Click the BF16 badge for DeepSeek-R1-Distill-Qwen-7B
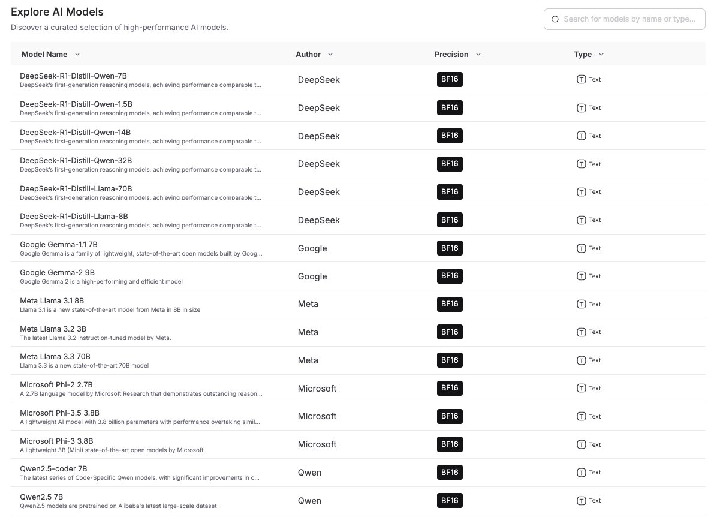711x520 pixels. pyautogui.click(x=450, y=79)
